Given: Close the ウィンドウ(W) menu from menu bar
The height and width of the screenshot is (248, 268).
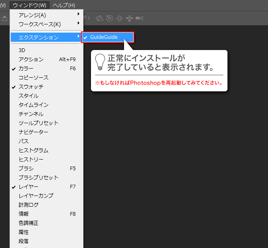Looking at the screenshot, I should click(29, 5).
